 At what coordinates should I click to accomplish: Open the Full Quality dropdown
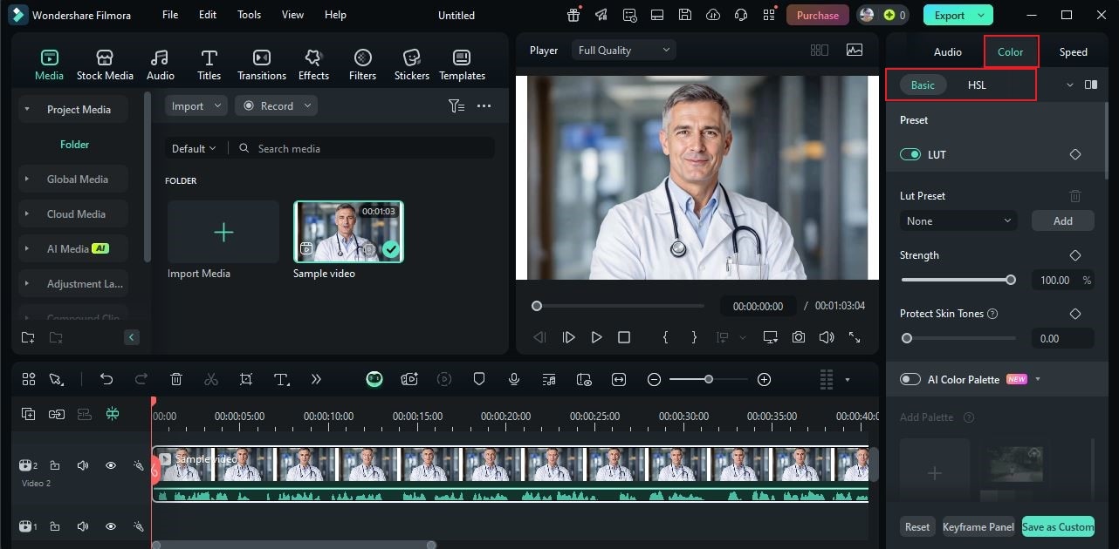click(x=623, y=50)
